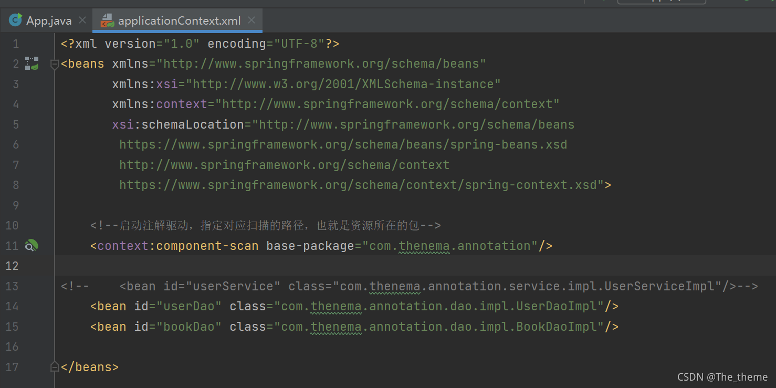
Task: Click the UserDaoImpl class name
Action: pos(557,306)
